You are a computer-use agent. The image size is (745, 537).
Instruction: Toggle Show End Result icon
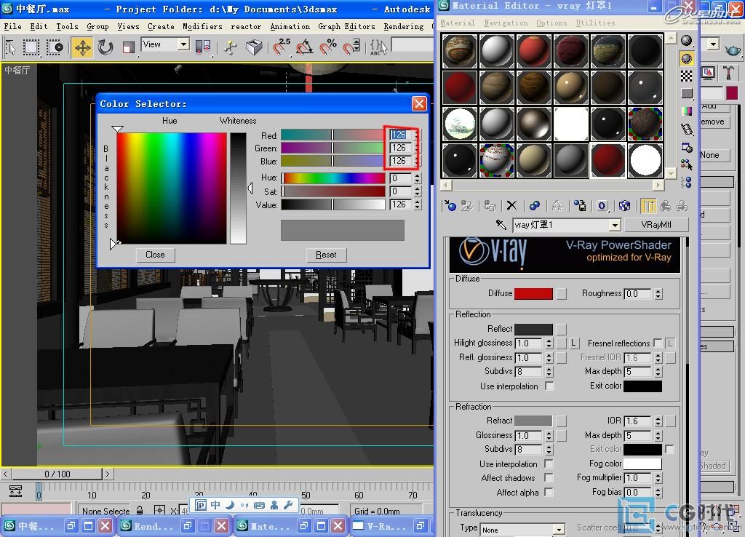coord(648,205)
